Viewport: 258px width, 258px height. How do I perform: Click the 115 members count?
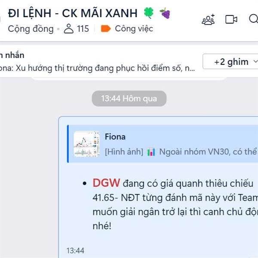pos(83,29)
